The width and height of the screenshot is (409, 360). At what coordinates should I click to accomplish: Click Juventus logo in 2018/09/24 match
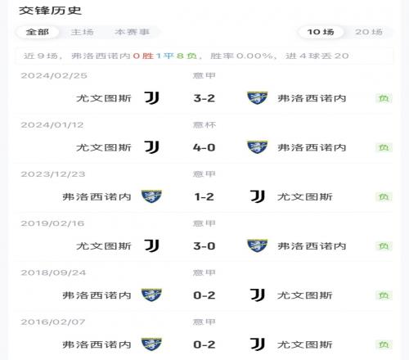(258, 295)
